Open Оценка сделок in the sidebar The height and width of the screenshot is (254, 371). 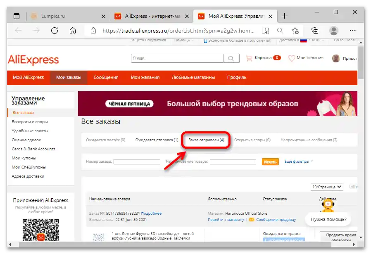[26, 140]
